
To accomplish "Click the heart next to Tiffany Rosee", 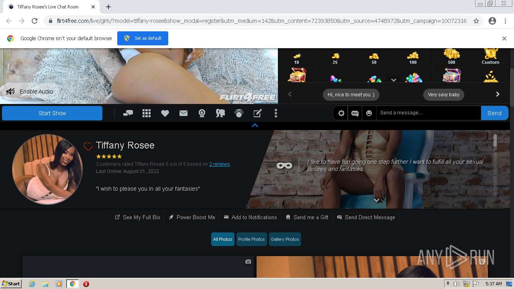I will coord(88,146).
